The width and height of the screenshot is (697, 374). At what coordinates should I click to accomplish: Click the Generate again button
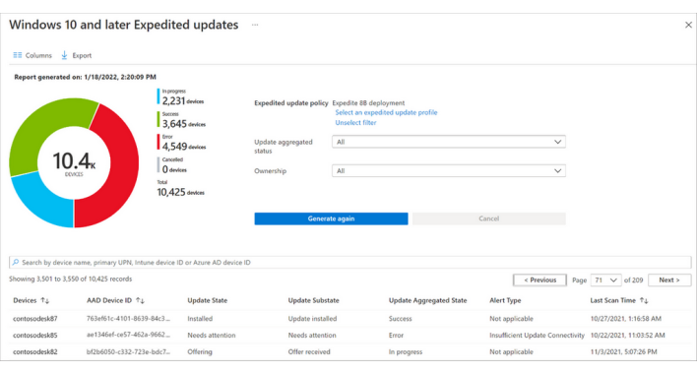pyautogui.click(x=331, y=218)
